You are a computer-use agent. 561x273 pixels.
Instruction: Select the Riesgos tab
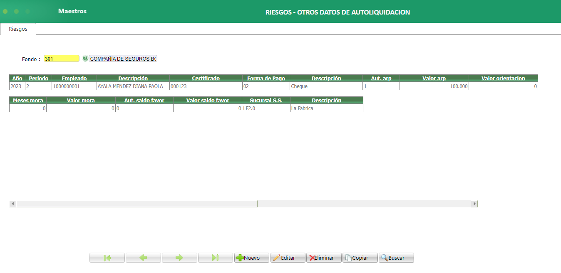tap(18, 29)
